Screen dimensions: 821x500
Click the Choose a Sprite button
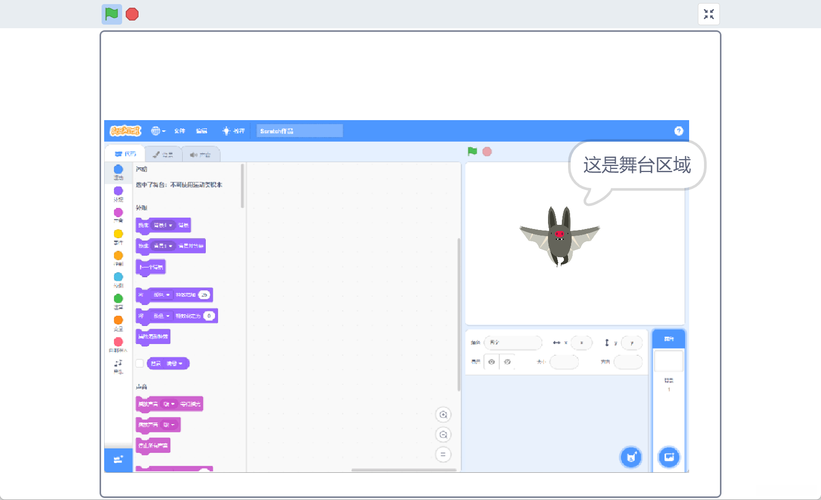tap(631, 457)
